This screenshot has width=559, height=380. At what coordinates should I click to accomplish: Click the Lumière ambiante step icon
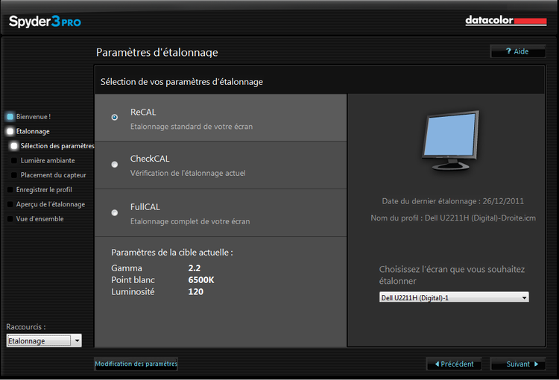(x=14, y=160)
